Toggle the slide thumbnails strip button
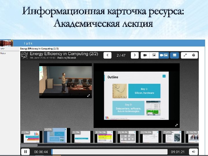 coord(174,55)
